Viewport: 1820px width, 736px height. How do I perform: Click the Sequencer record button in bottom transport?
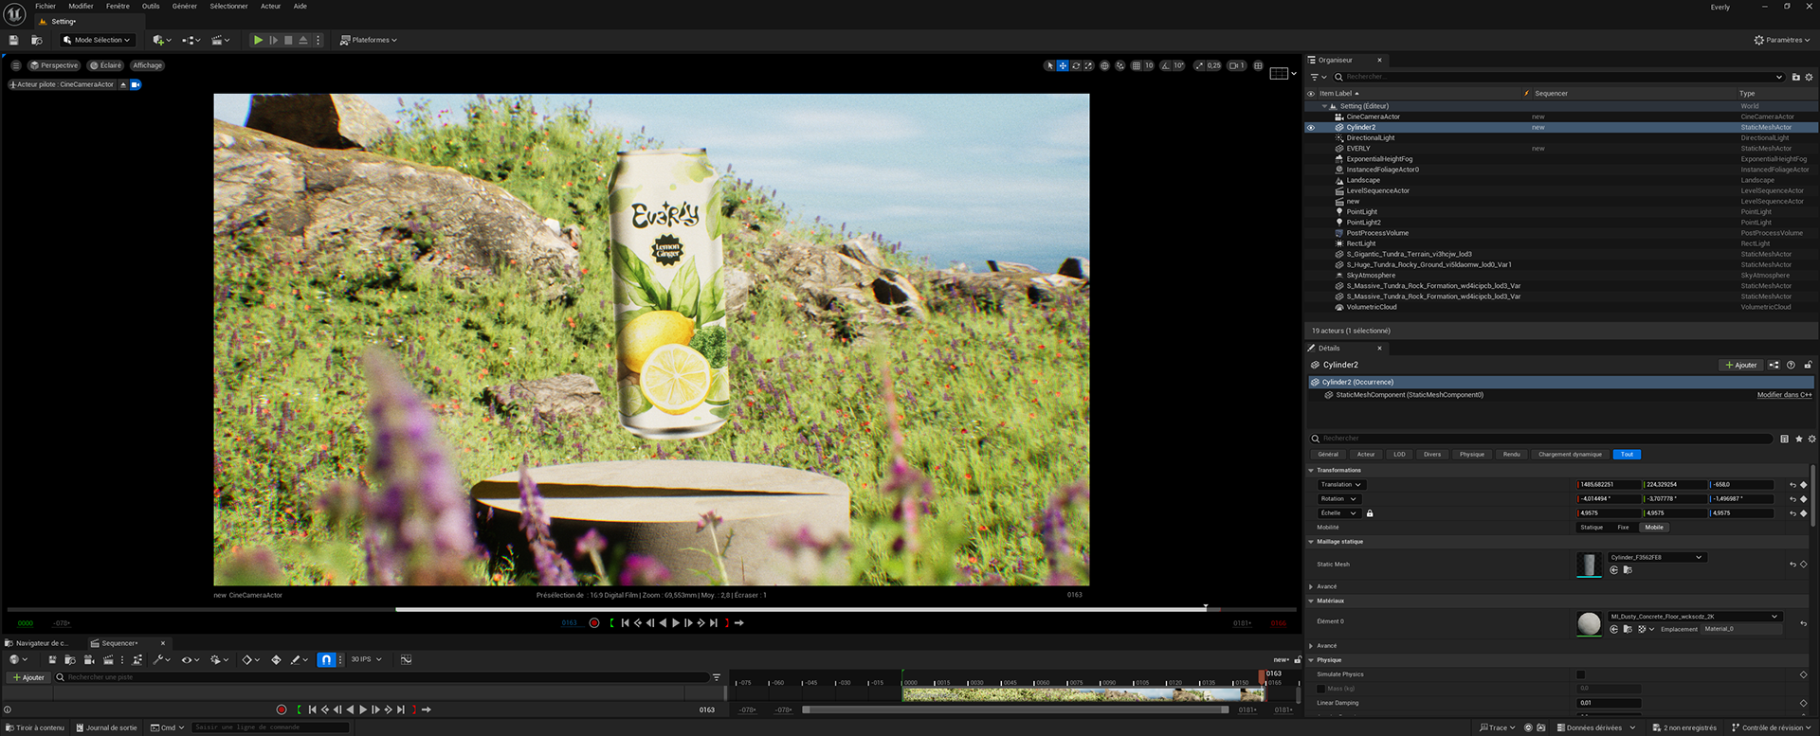282,709
